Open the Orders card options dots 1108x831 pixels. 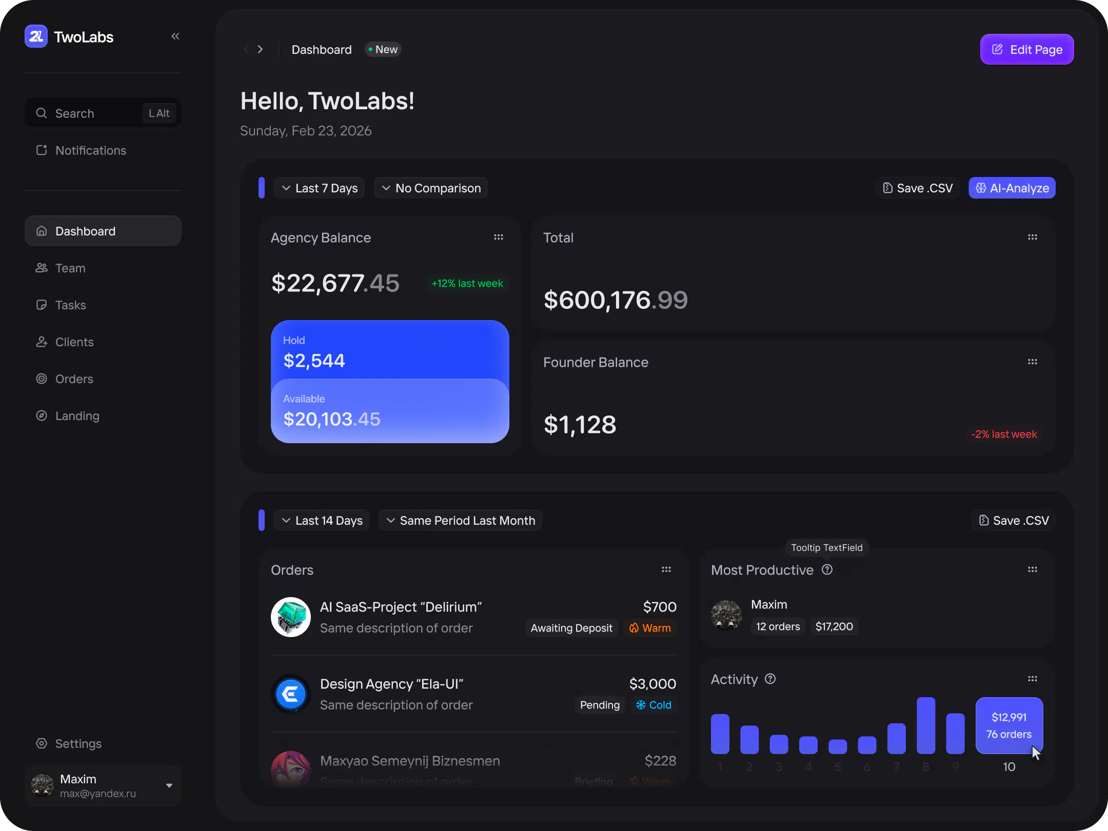coord(666,569)
